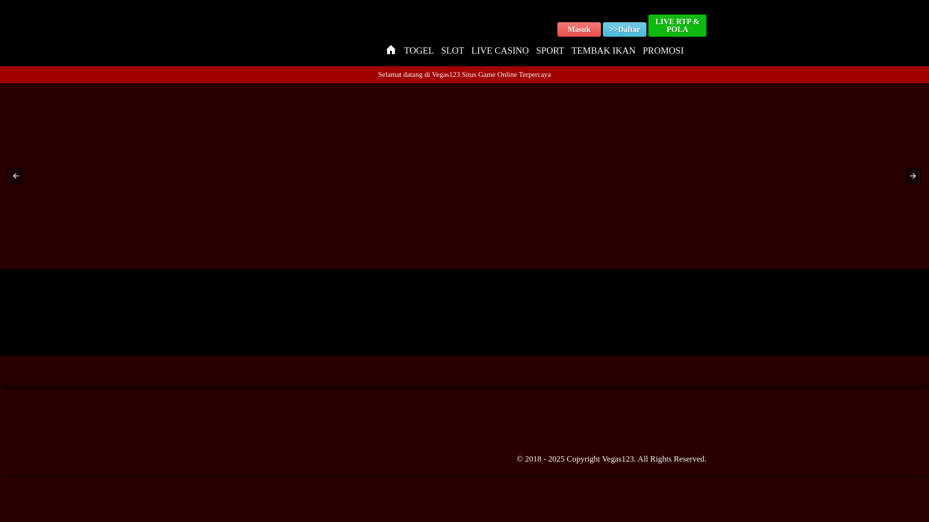Advance to next slide arrow
The image size is (929, 522).
tap(913, 176)
